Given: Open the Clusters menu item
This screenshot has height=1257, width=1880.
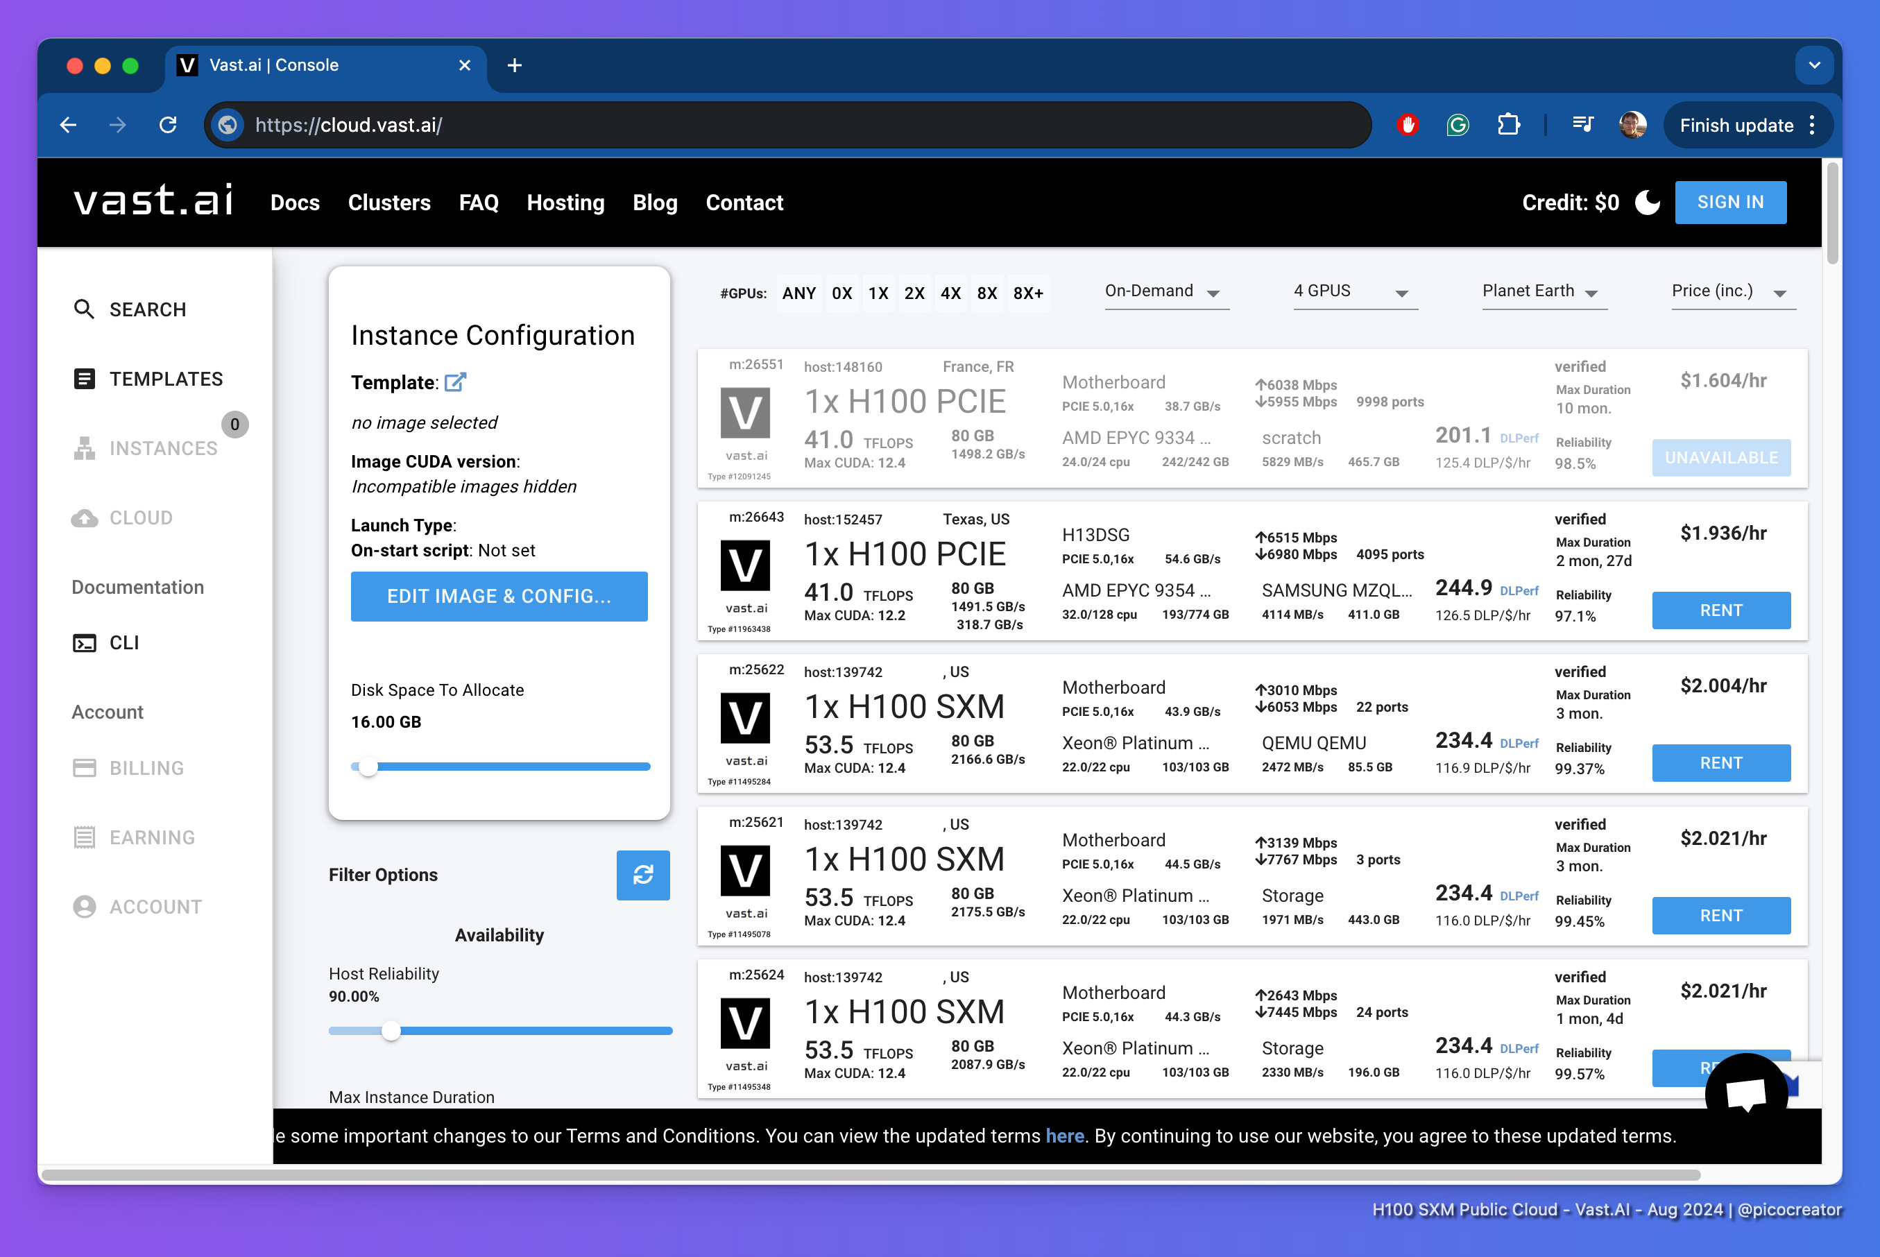Looking at the screenshot, I should tap(388, 203).
